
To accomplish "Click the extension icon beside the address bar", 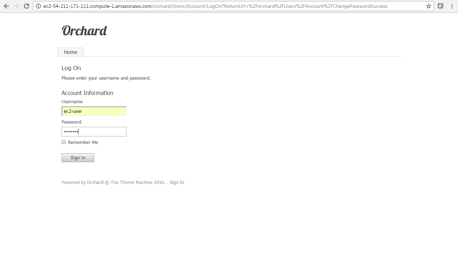I will pyautogui.click(x=440, y=6).
